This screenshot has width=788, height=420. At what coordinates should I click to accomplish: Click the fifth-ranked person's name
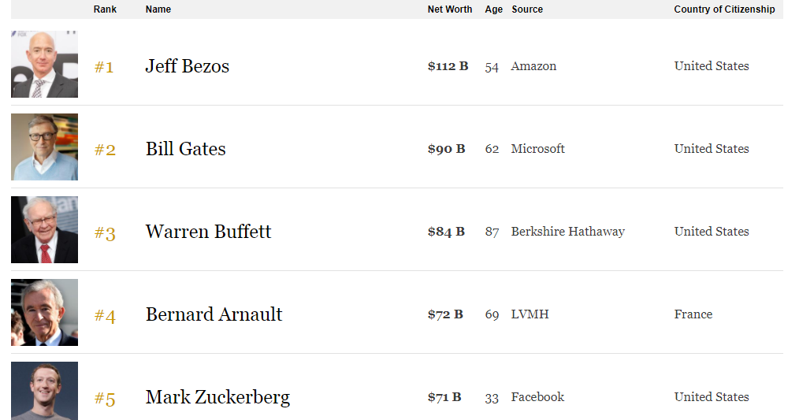tap(217, 397)
